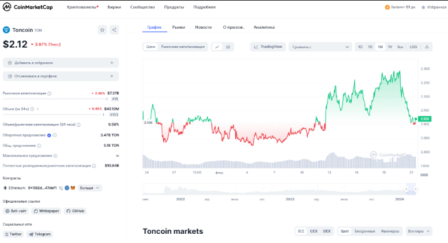Open Избранное in the top bar

[x=434, y=7]
